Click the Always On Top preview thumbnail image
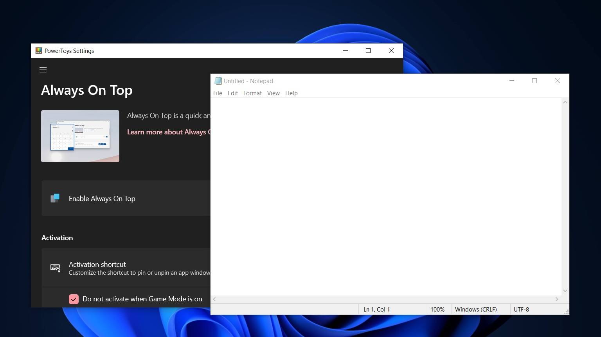601x337 pixels. (80, 136)
